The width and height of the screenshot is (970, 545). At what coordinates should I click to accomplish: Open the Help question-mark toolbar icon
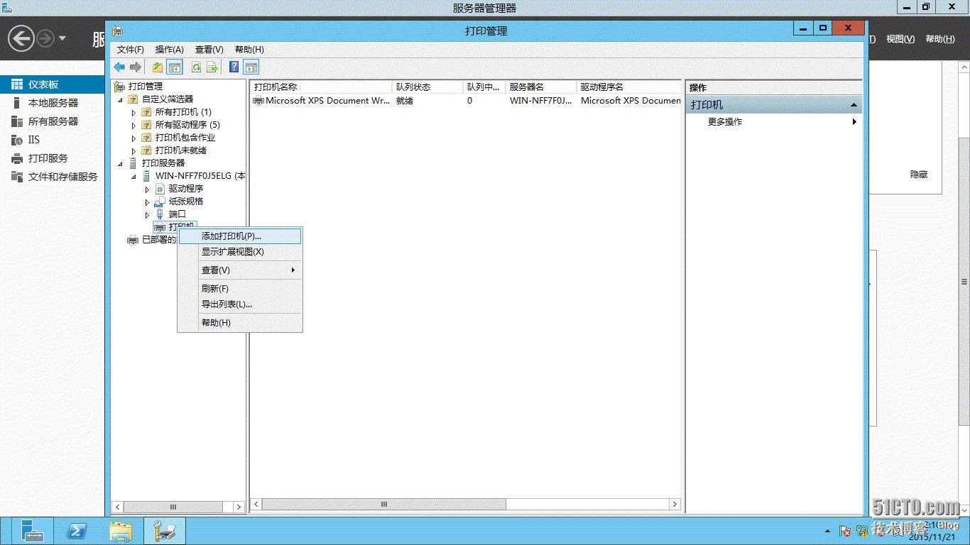(233, 67)
